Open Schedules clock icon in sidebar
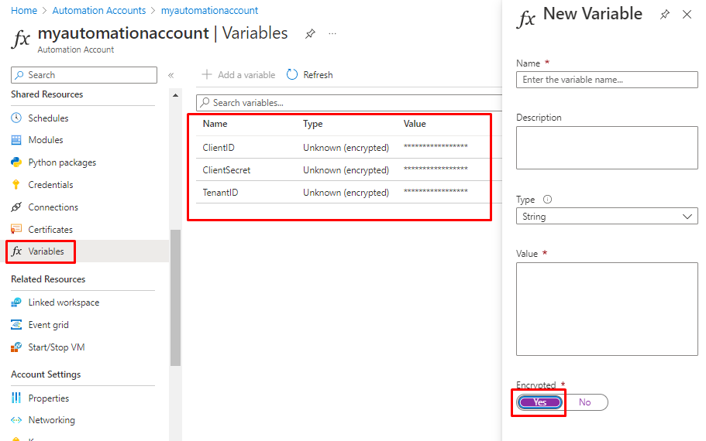706x441 pixels. [16, 118]
